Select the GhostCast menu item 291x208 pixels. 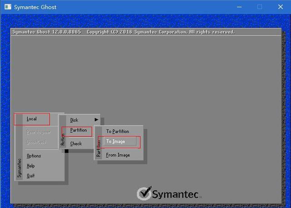[x=36, y=142]
